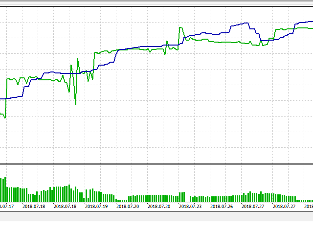Screen dimensions: 313x235
Task: Click the partial 07.17 date label at left edge
Action: (7, 207)
